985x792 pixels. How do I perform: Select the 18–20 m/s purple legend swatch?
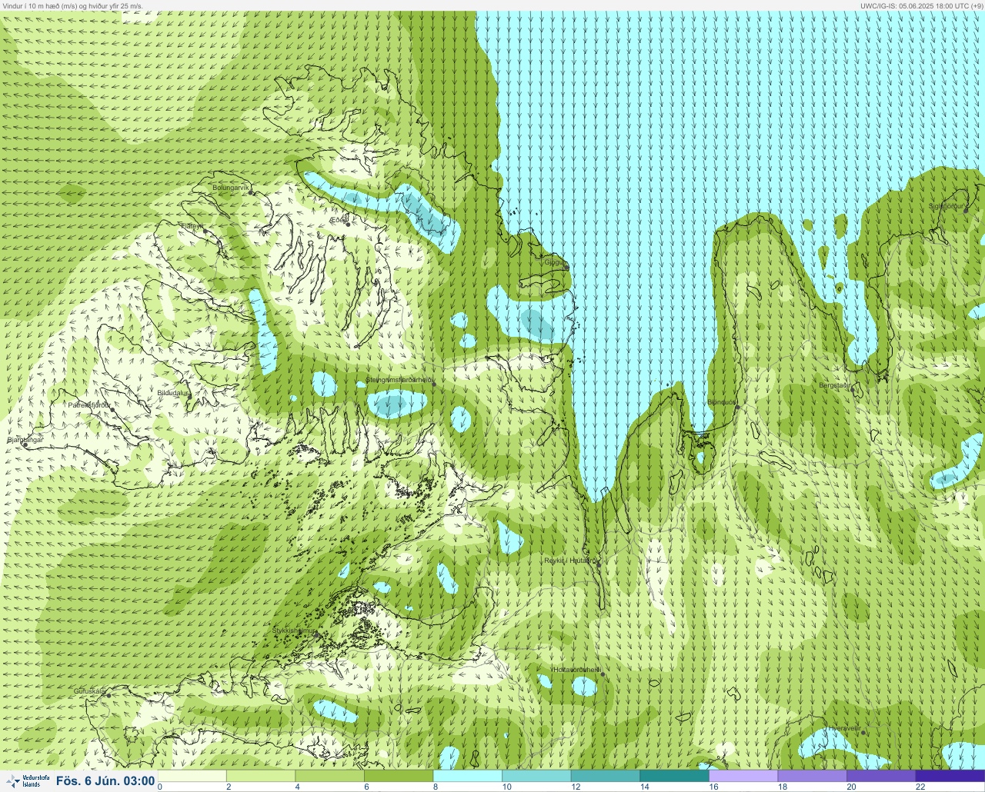pos(813,776)
